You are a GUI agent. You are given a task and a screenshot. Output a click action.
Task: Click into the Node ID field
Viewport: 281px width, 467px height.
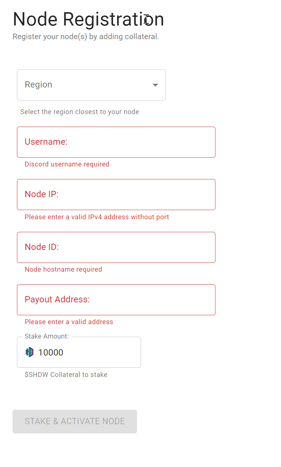click(116, 247)
